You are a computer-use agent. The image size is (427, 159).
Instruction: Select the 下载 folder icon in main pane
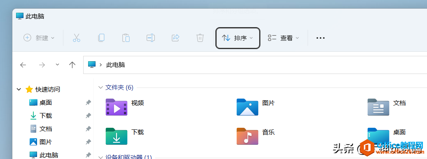[117, 136]
